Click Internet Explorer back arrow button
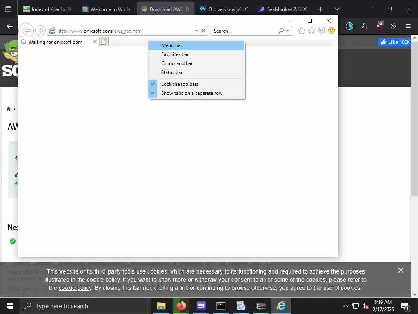Screen dimensions: 418x314 (26, 31)
